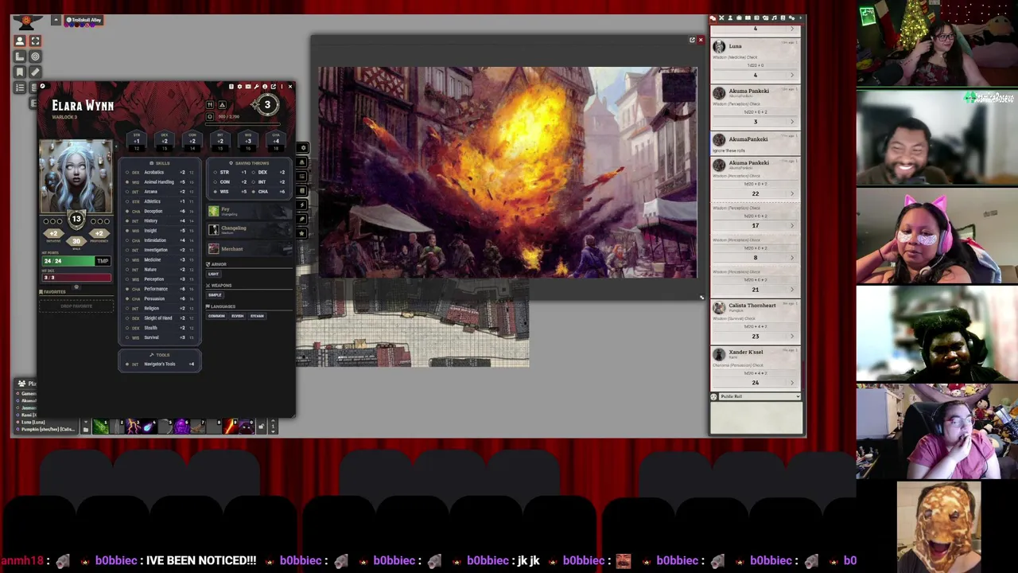
Task: Click macro slot 1 green slash
Action: pyautogui.click(x=101, y=426)
